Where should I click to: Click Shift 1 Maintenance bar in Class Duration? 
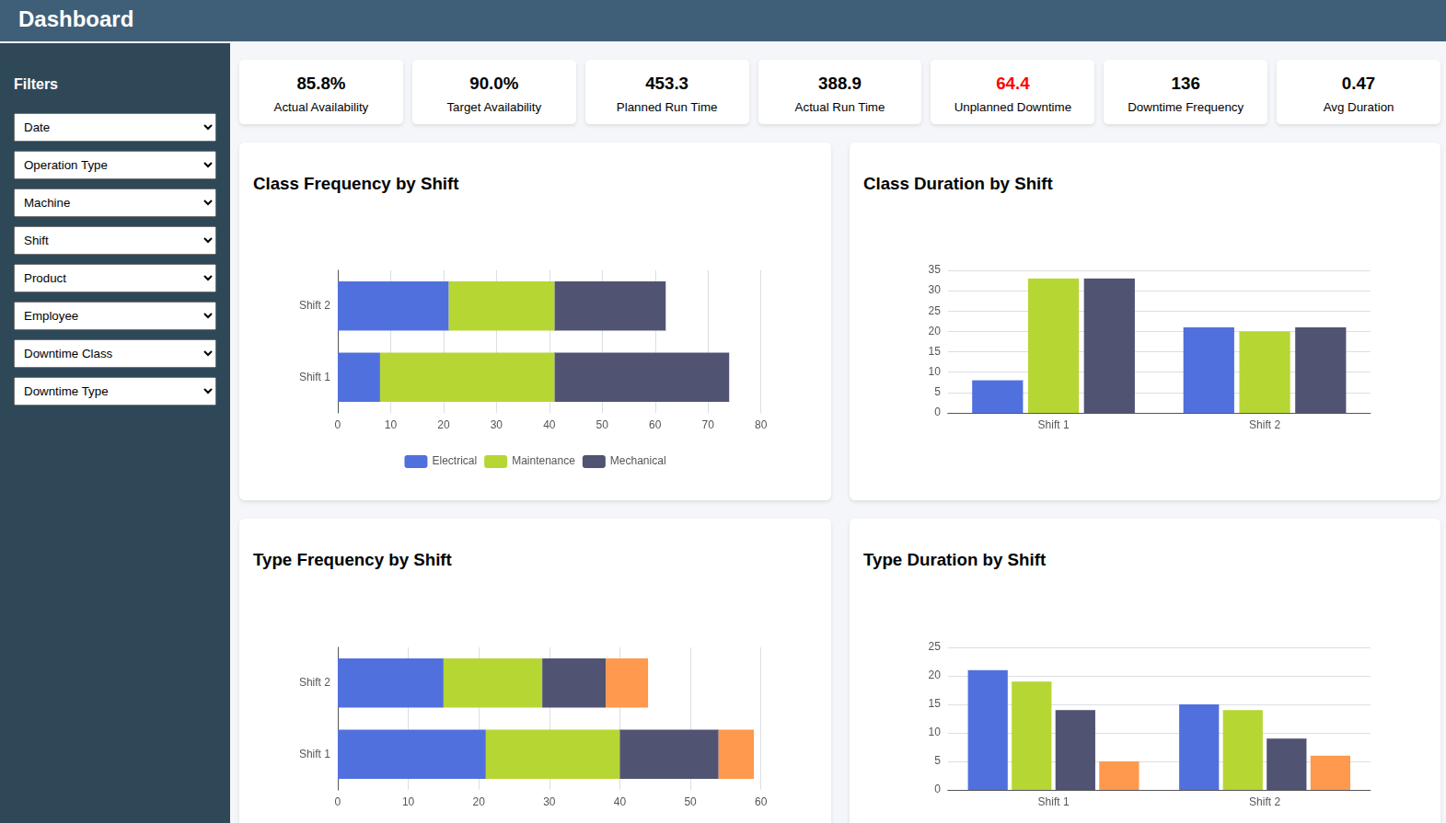click(1053, 346)
